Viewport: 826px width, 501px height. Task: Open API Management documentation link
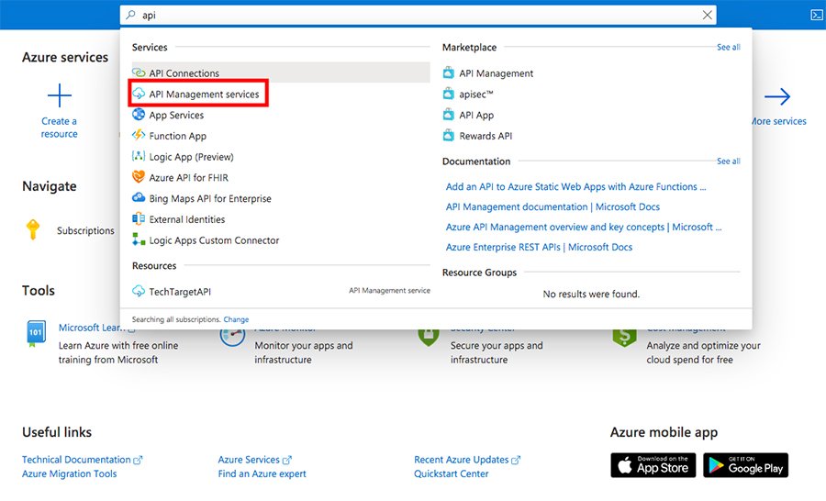[553, 207]
